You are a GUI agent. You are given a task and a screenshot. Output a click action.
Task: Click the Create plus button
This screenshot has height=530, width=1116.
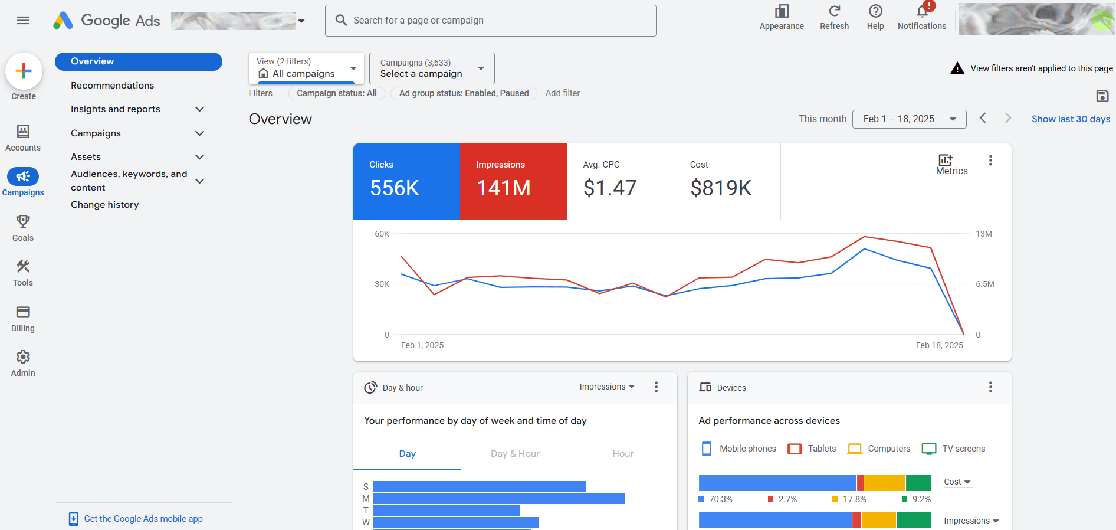tap(24, 71)
